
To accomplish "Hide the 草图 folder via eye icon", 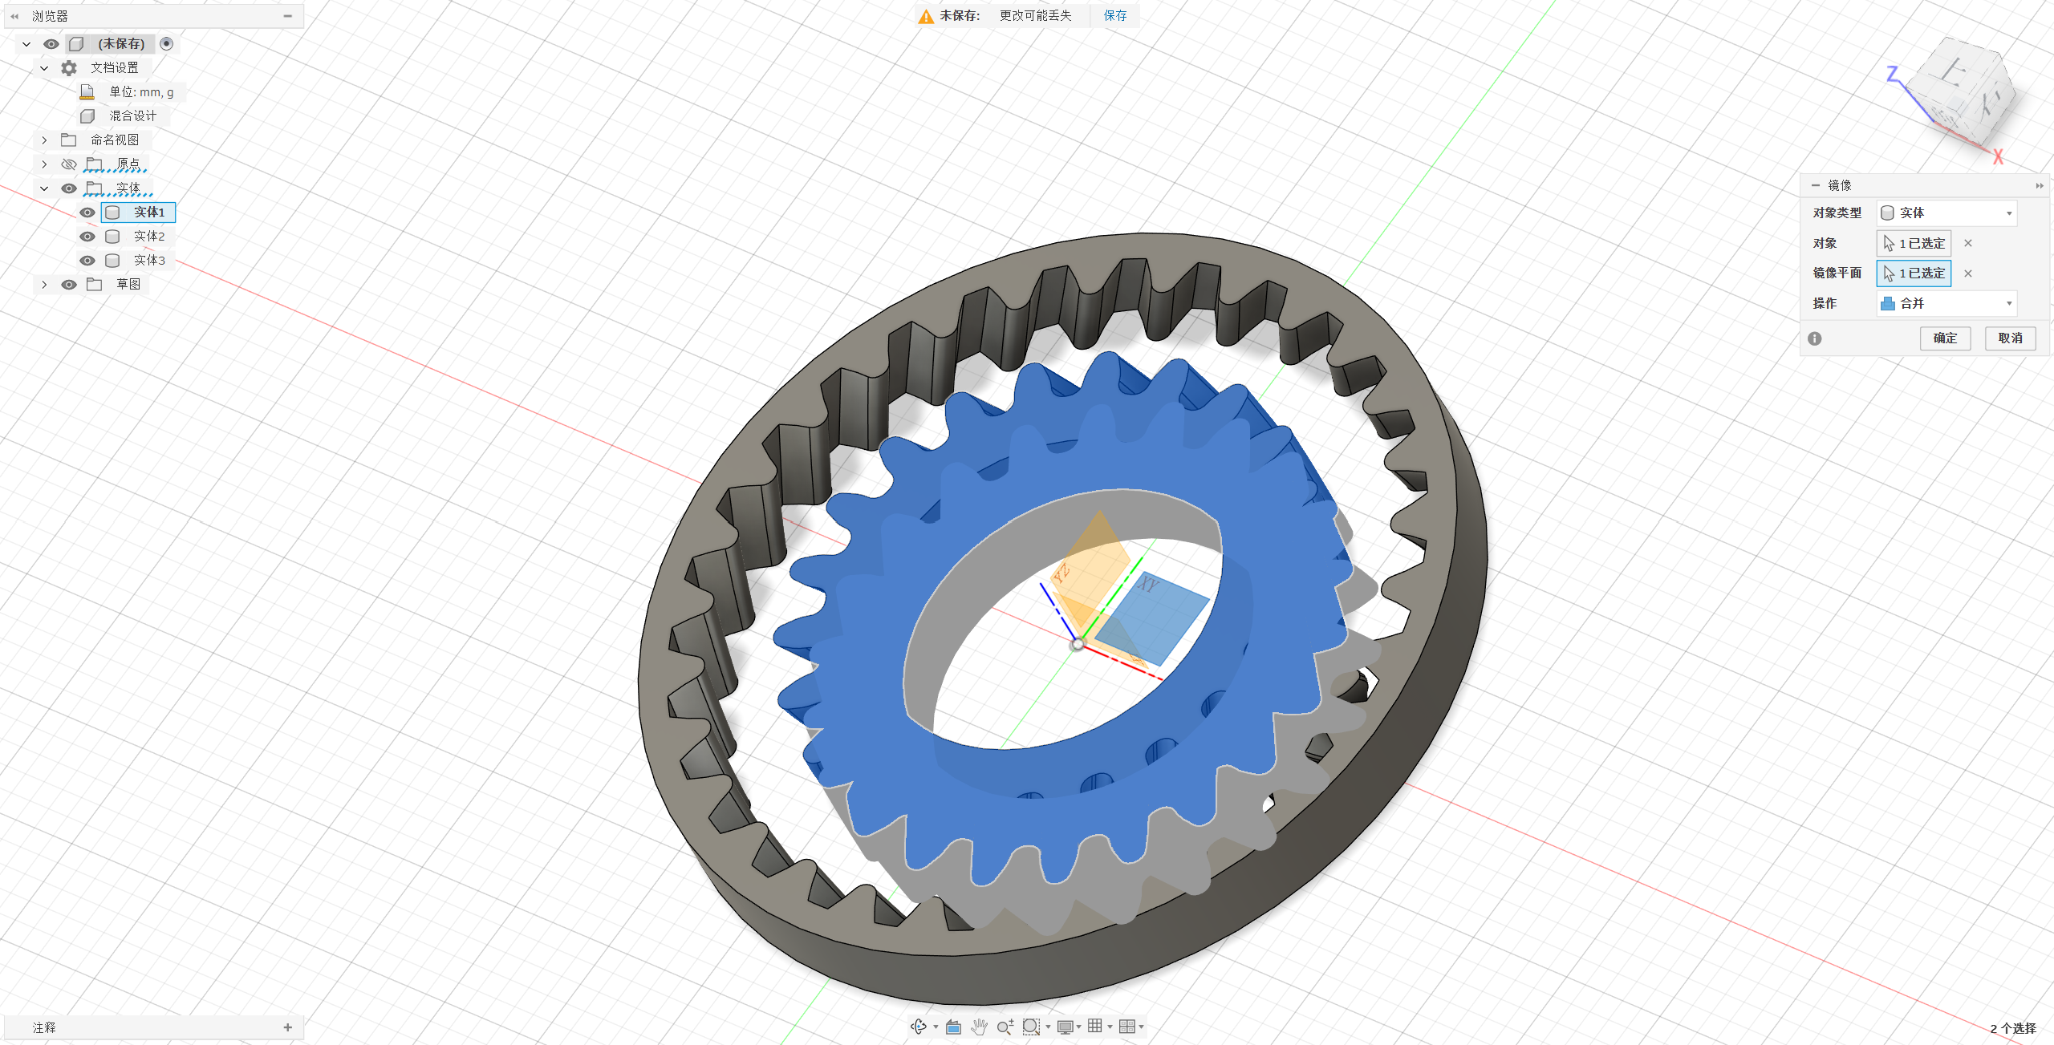I will pos(69,285).
